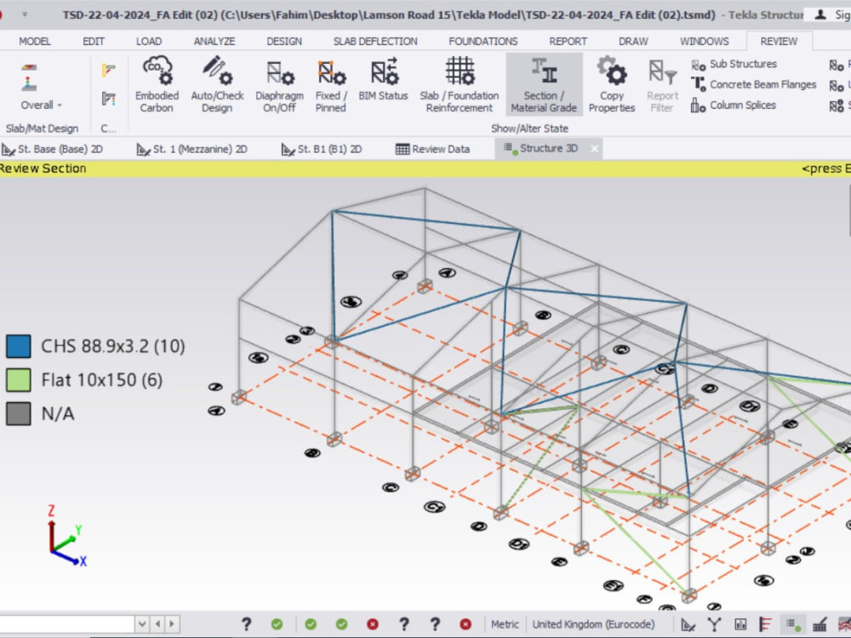Image resolution: width=851 pixels, height=638 pixels.
Task: Click the 'Review Section' prompt text
Action: [x=43, y=168]
